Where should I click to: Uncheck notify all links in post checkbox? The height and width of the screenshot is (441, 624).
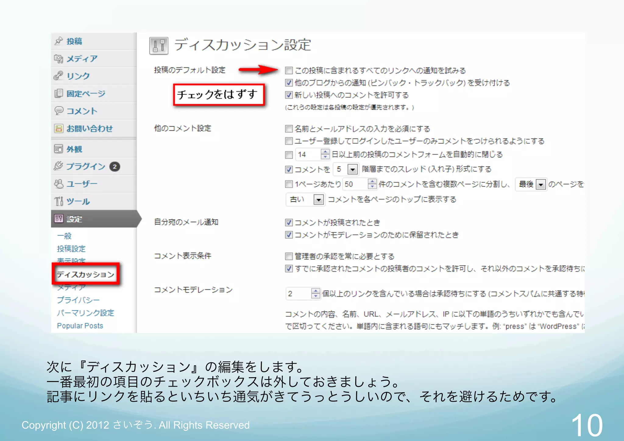point(289,71)
